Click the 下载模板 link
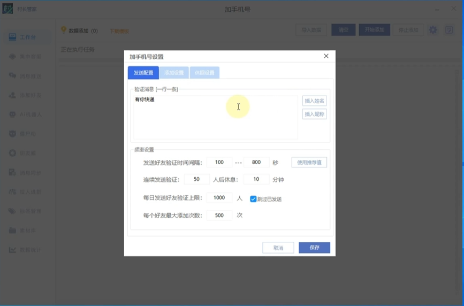 (119, 31)
